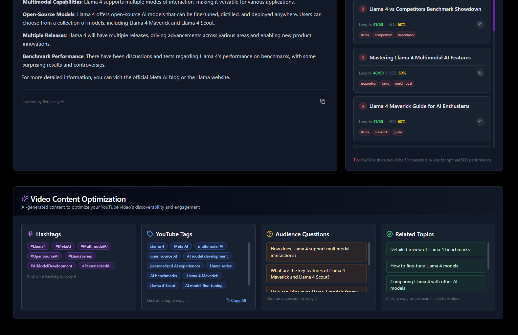The width and height of the screenshot is (518, 335).
Task: Copy the personalized AI experiences tag
Action: (175, 266)
